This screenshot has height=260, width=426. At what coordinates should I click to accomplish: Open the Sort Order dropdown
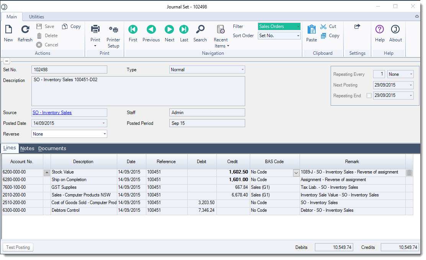coord(279,36)
